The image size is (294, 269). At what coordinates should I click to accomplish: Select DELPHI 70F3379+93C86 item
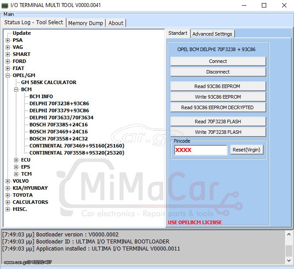coord(59,111)
